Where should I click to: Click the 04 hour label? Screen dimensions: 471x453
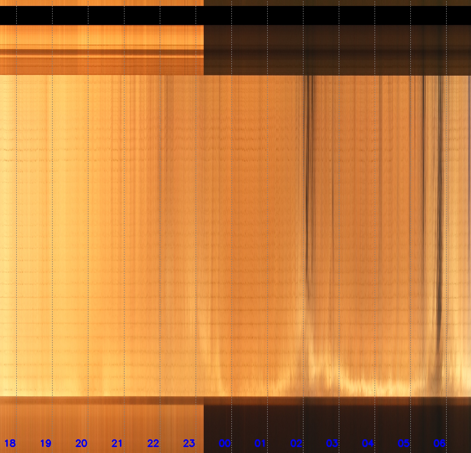(x=368, y=443)
